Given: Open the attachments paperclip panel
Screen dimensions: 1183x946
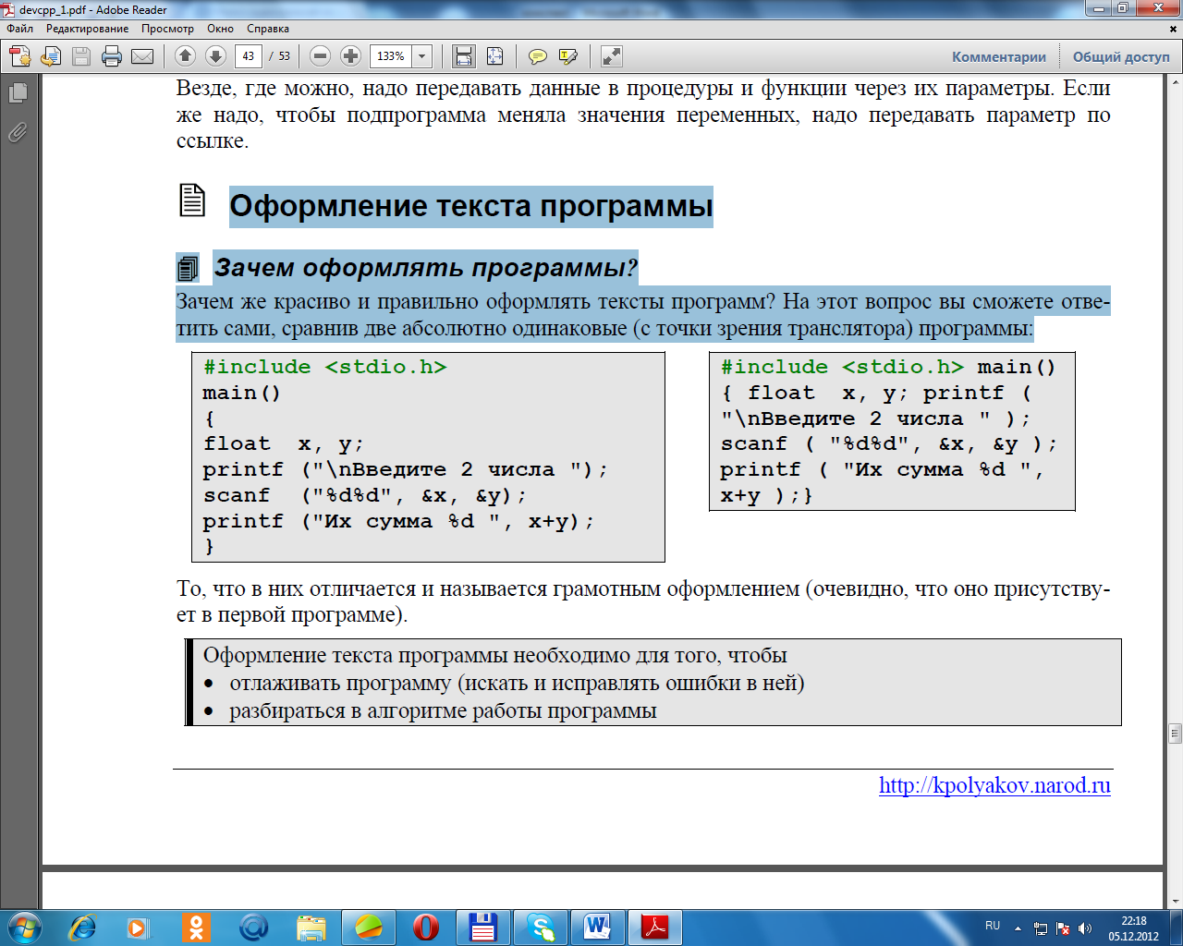Looking at the screenshot, I should tap(18, 132).
